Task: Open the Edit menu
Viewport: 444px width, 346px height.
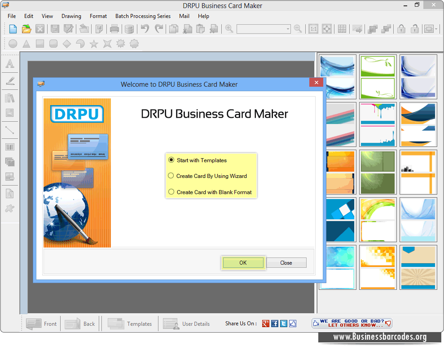Action: point(29,16)
